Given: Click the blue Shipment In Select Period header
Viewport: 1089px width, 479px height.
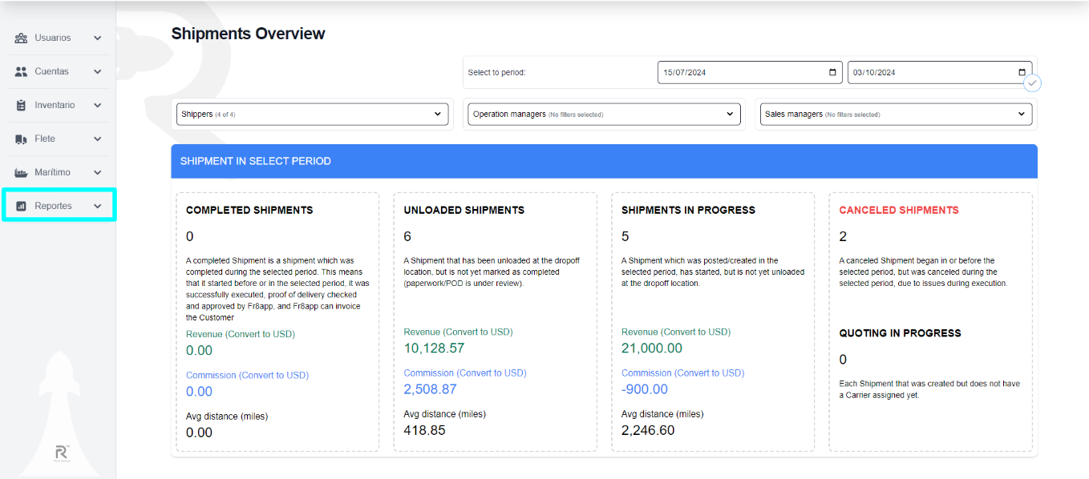Looking at the screenshot, I should pyautogui.click(x=605, y=161).
